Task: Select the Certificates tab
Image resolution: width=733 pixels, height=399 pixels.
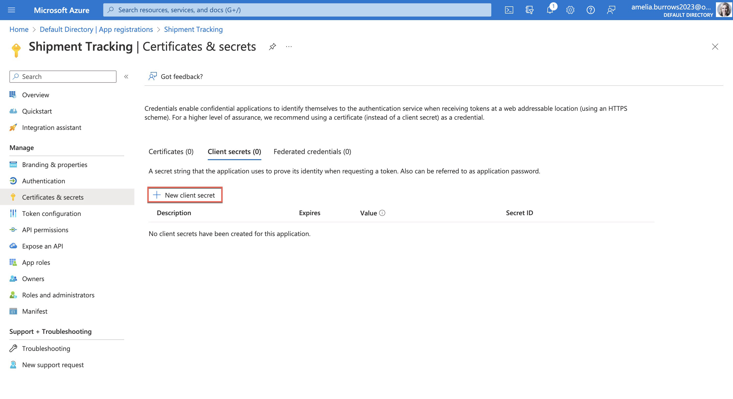Action: [x=171, y=151]
